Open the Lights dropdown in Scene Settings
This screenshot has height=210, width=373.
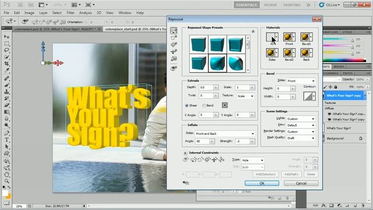pos(301,119)
